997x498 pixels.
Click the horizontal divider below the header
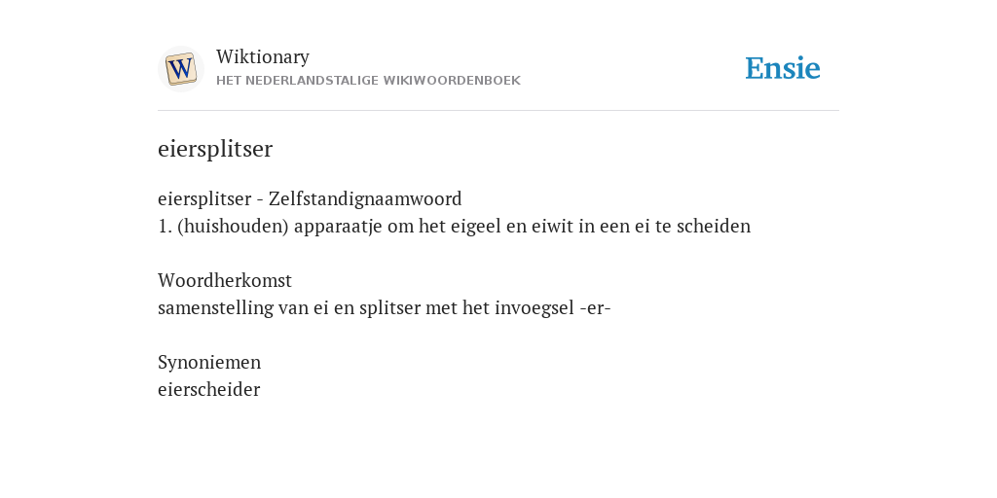[498, 111]
